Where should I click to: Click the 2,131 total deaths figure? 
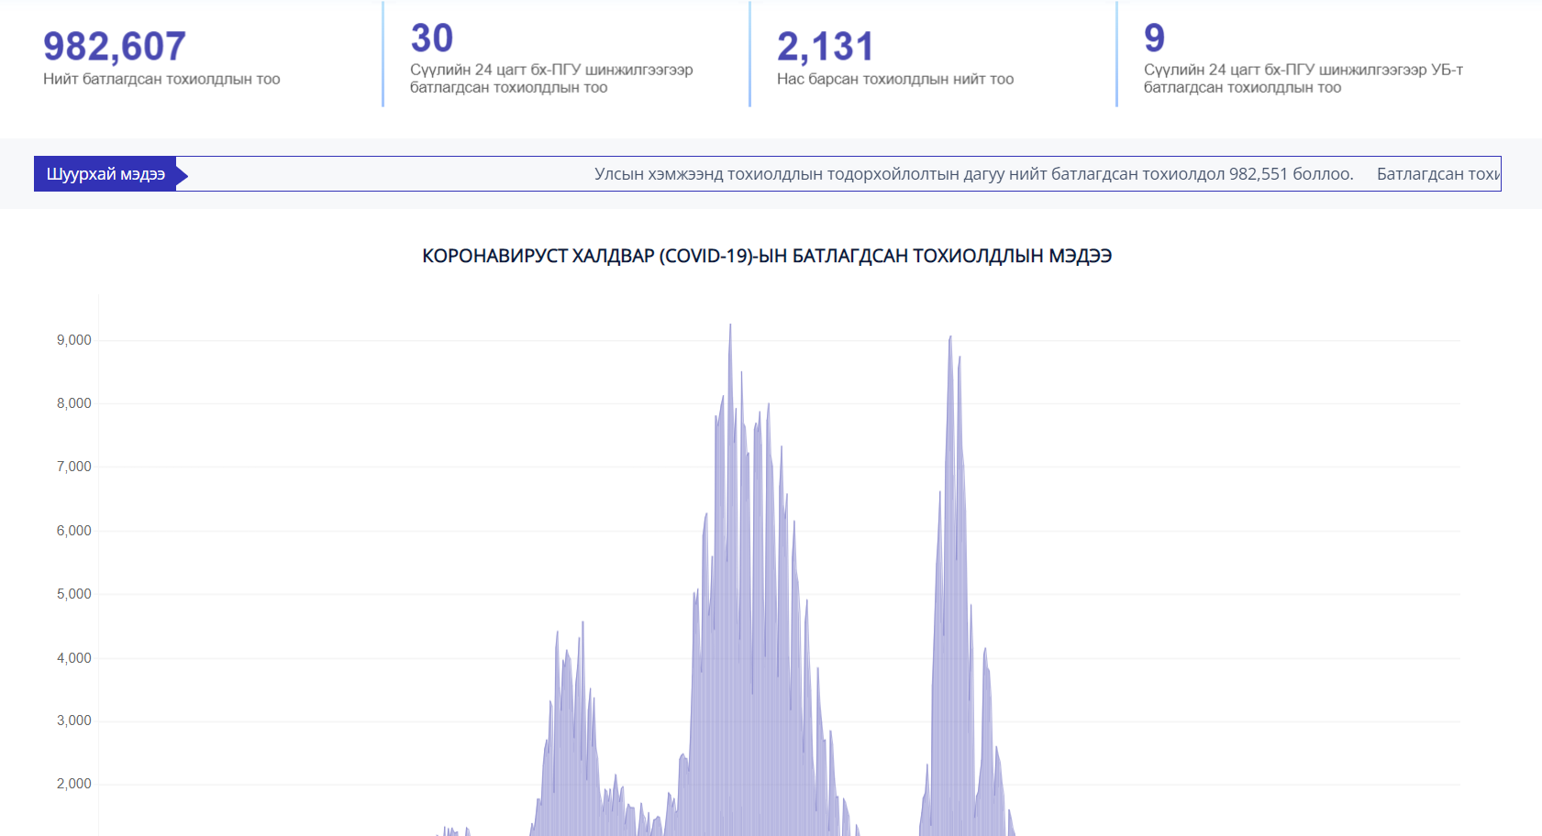click(x=825, y=47)
